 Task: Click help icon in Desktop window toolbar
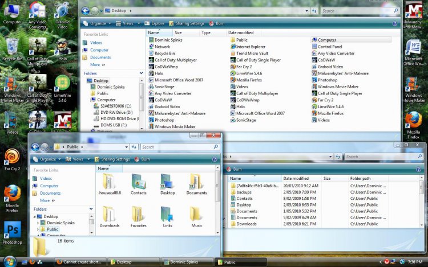tap(395, 23)
